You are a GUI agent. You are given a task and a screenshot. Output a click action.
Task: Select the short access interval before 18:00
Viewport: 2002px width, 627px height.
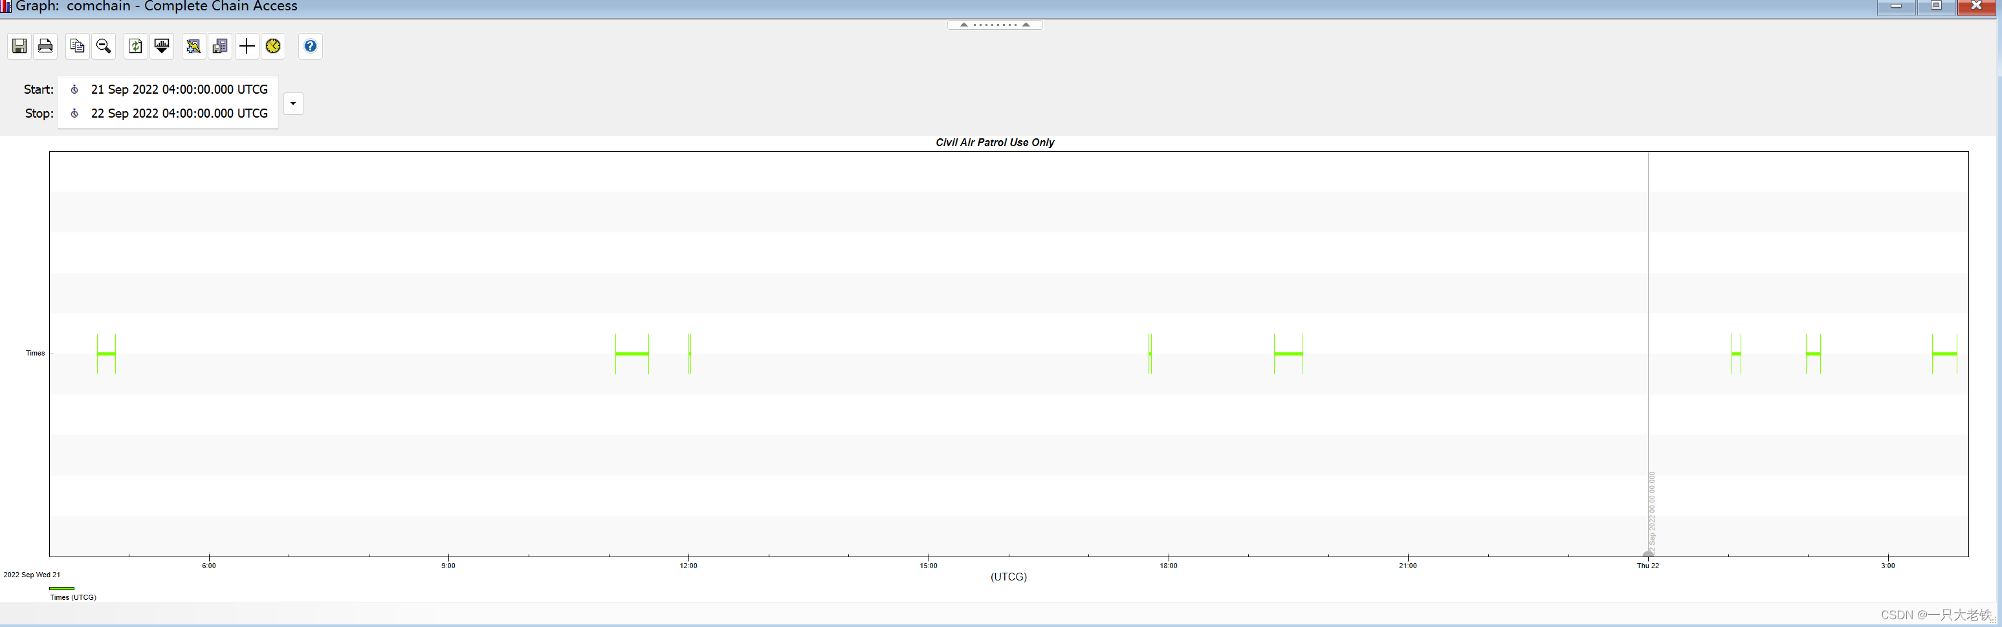coord(1150,354)
